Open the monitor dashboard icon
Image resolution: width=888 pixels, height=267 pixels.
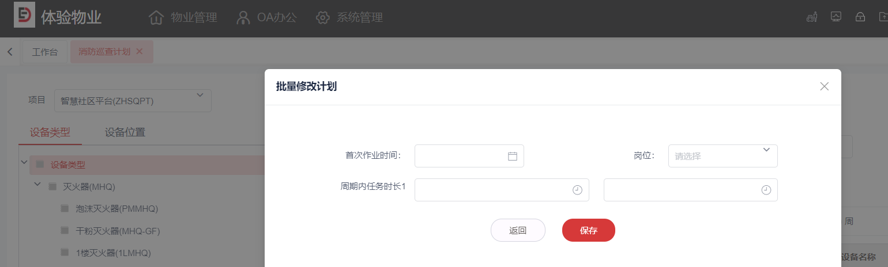(836, 17)
